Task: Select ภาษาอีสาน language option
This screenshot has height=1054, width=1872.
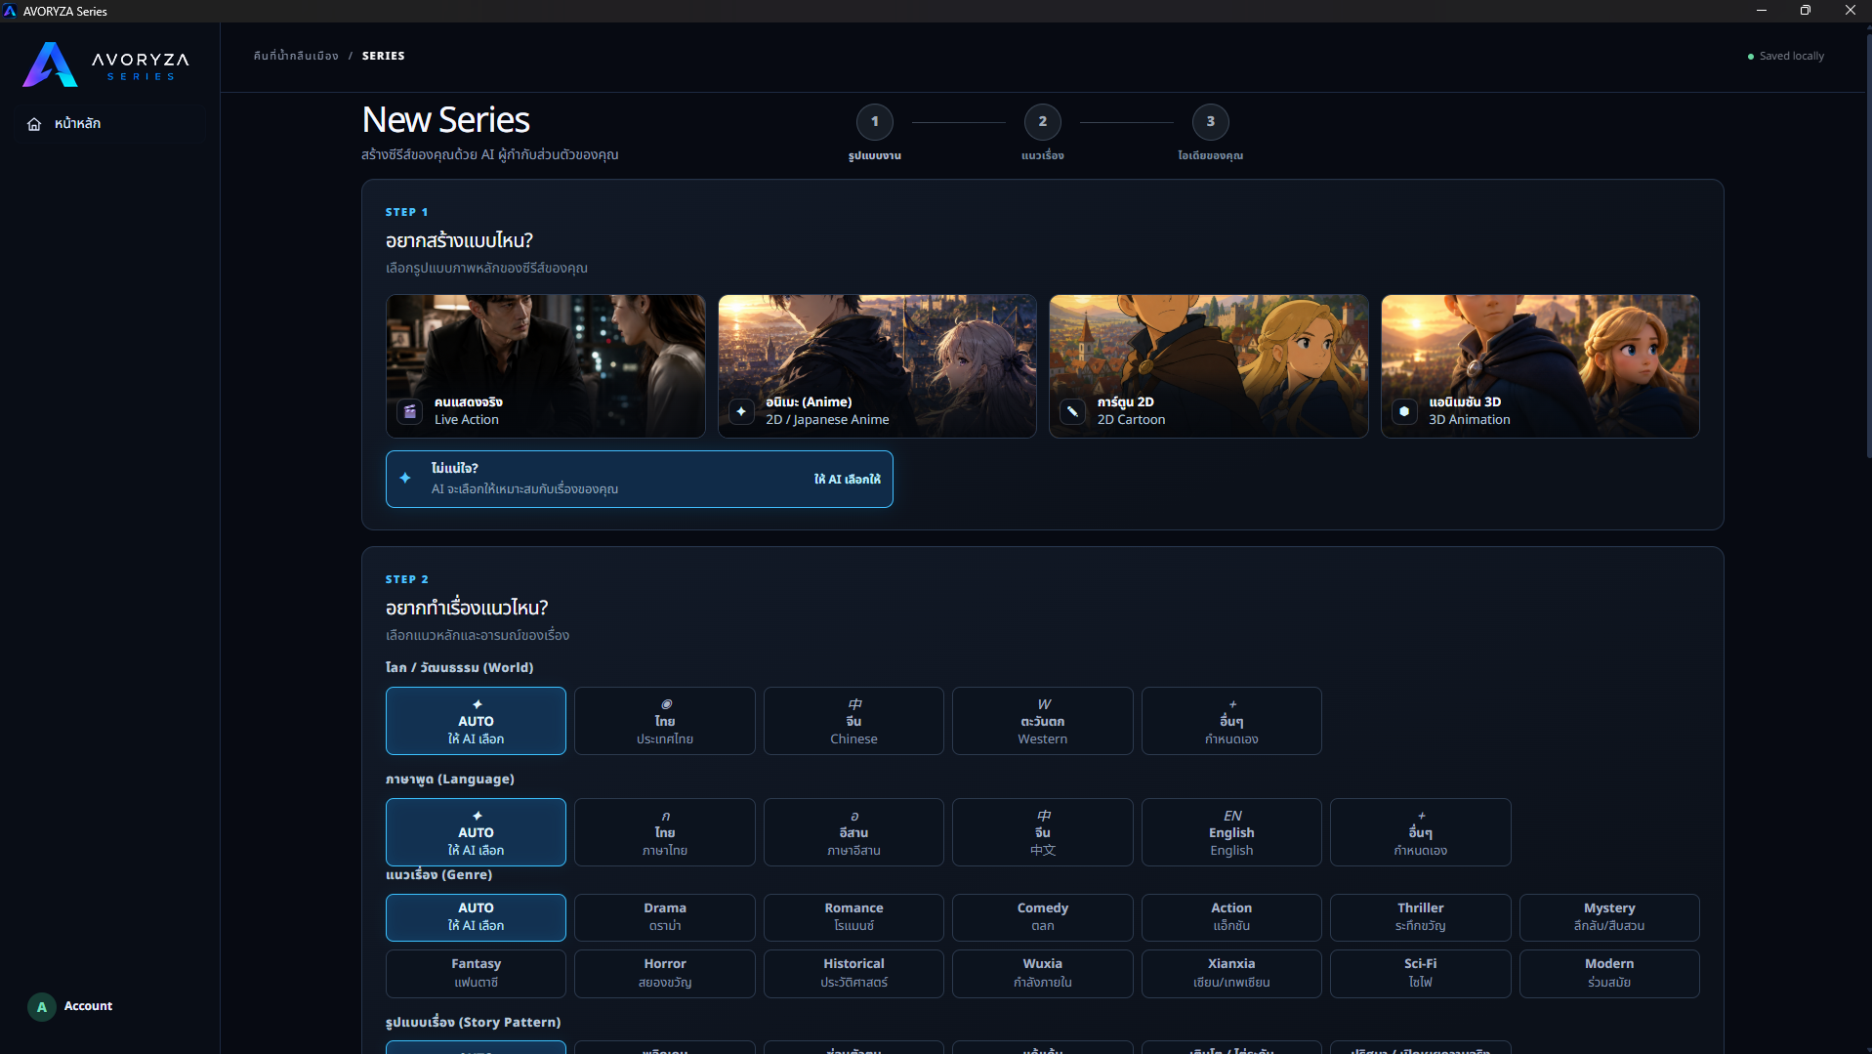Action: click(x=853, y=832)
